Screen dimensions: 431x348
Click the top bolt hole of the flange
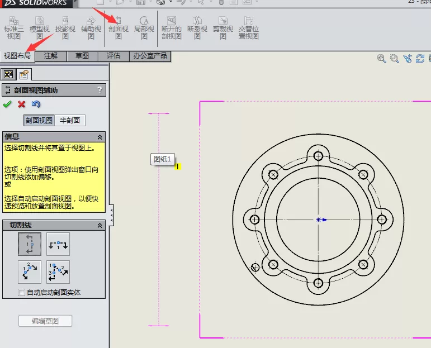point(318,156)
